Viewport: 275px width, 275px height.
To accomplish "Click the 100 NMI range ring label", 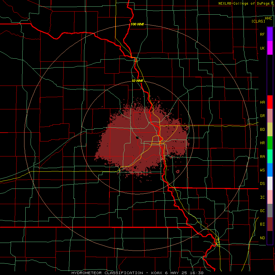I will pos(137,24).
